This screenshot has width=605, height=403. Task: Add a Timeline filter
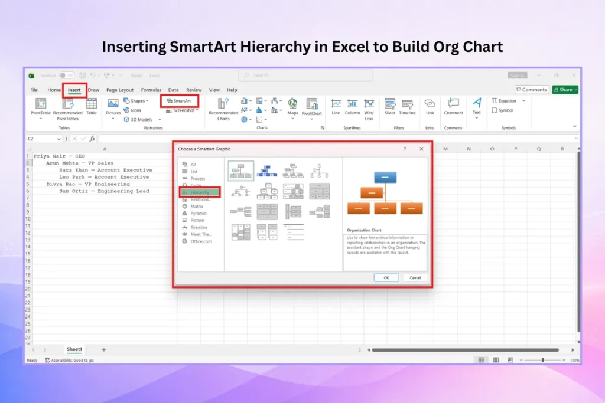pos(407,107)
